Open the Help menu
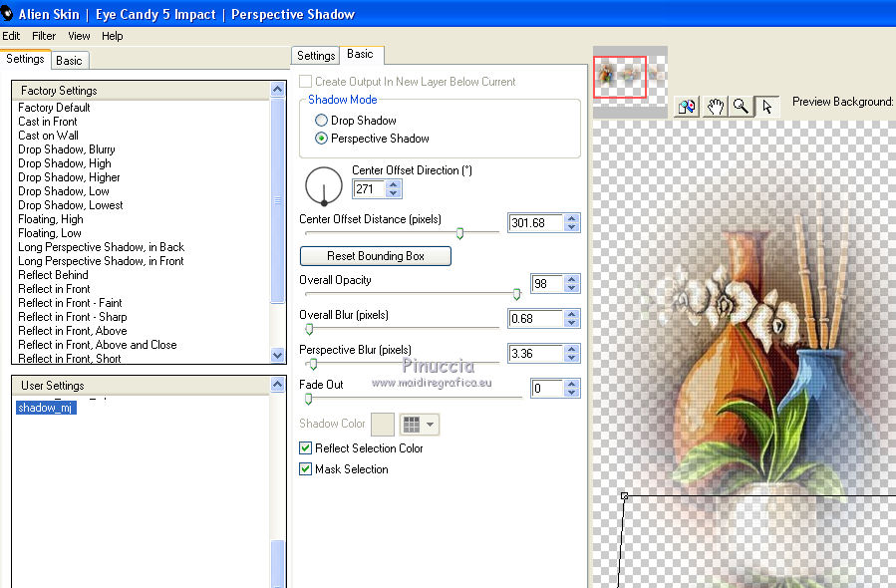Viewport: 896px width, 588px height. click(x=113, y=36)
